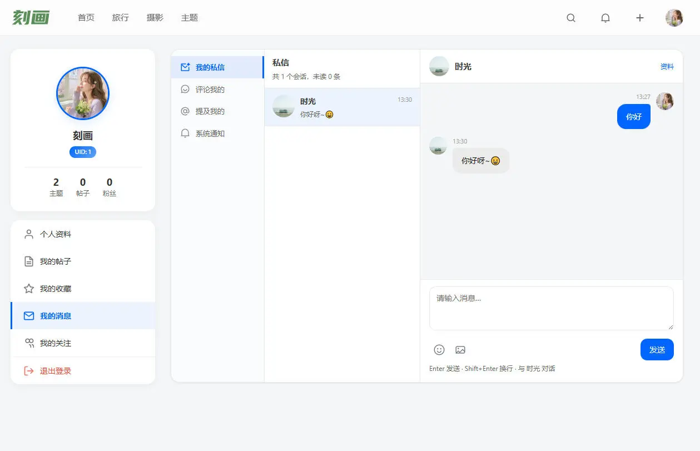The width and height of the screenshot is (700, 451).
Task: Click the 私信 list heading
Action: (x=281, y=63)
